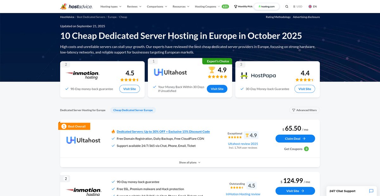380x196 pixels.
Task: Go to the Best Dedicated Servers breadcrumb
Action: point(91,17)
